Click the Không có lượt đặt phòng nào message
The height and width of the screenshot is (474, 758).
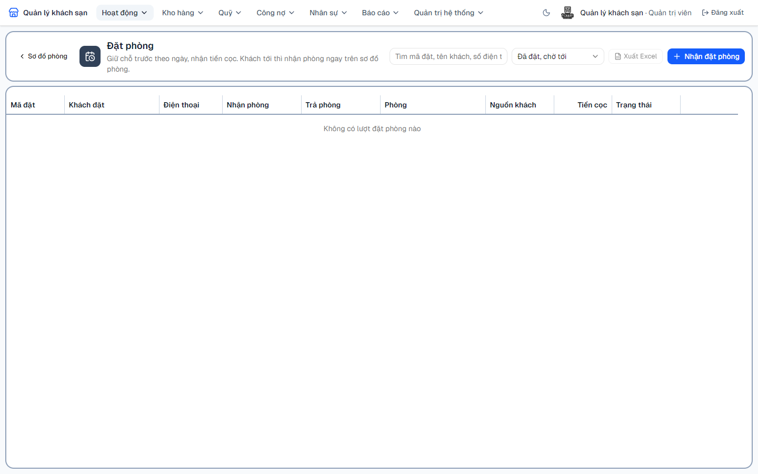(372, 129)
